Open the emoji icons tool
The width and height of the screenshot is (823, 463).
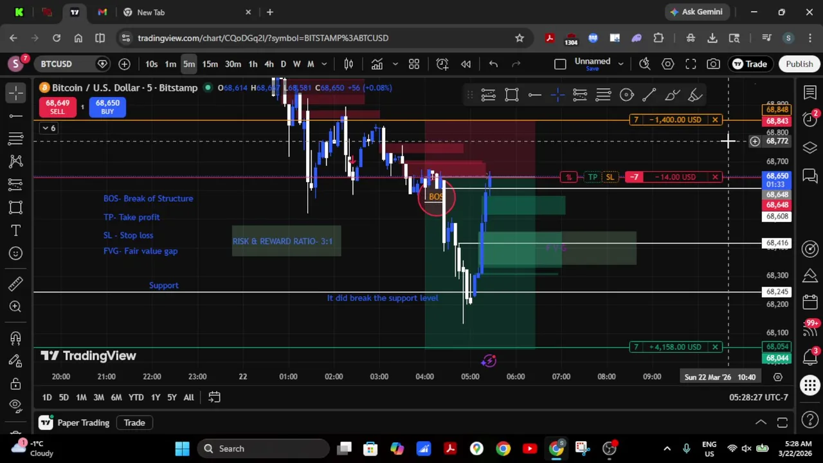(16, 253)
